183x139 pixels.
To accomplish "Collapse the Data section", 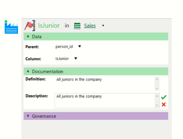I will [x=28, y=37].
